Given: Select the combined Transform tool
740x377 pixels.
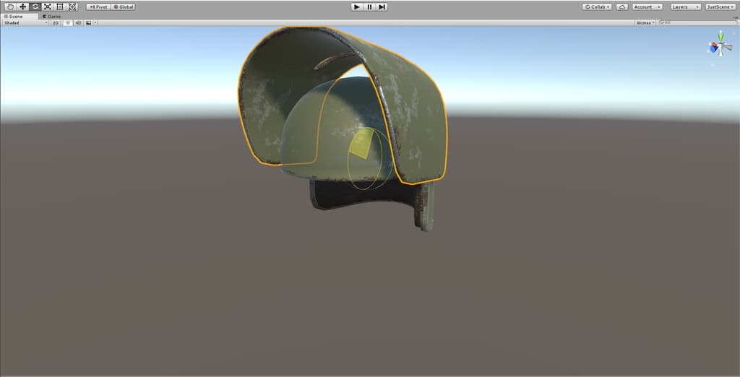Looking at the screenshot, I should (72, 7).
